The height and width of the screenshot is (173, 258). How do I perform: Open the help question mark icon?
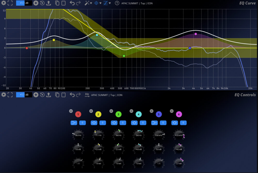[117, 3]
